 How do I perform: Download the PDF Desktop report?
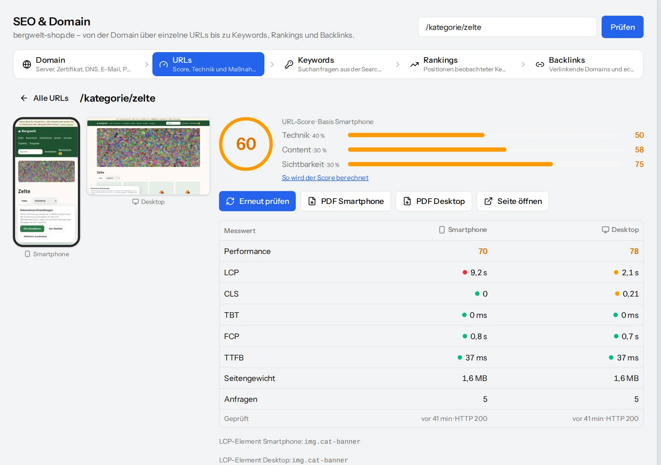(434, 201)
